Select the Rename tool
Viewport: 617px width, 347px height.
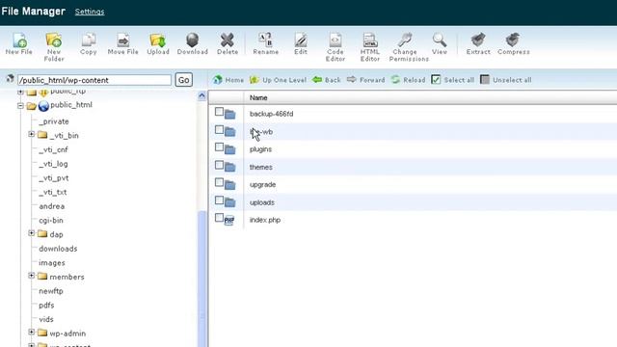coord(266,43)
